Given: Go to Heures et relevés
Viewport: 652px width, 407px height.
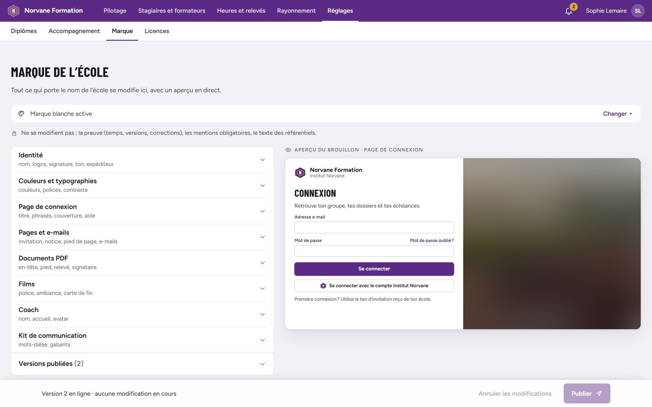Looking at the screenshot, I should (x=241, y=11).
